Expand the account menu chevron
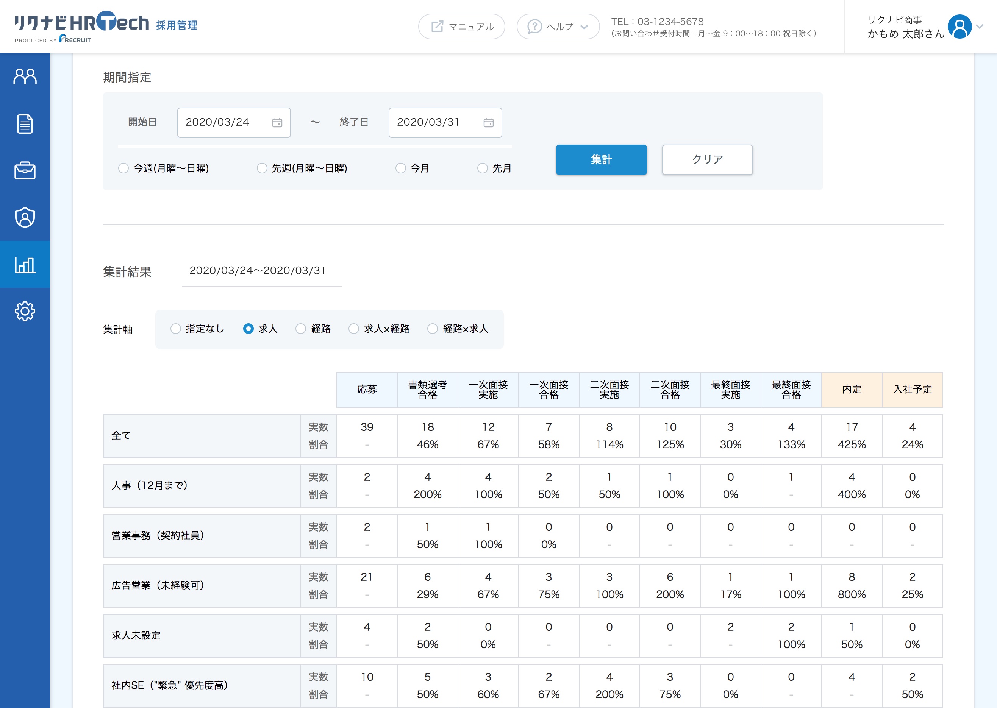997x708 pixels. pyautogui.click(x=980, y=27)
